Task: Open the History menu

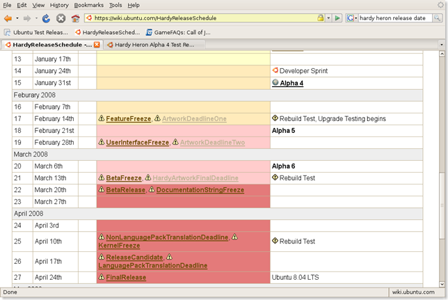Action: (59, 5)
